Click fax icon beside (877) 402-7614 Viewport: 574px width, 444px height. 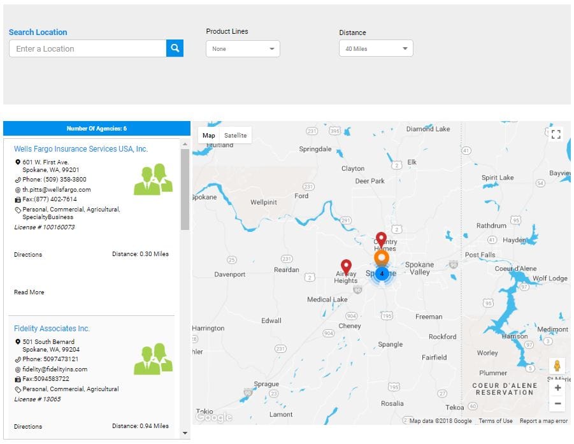pos(18,199)
